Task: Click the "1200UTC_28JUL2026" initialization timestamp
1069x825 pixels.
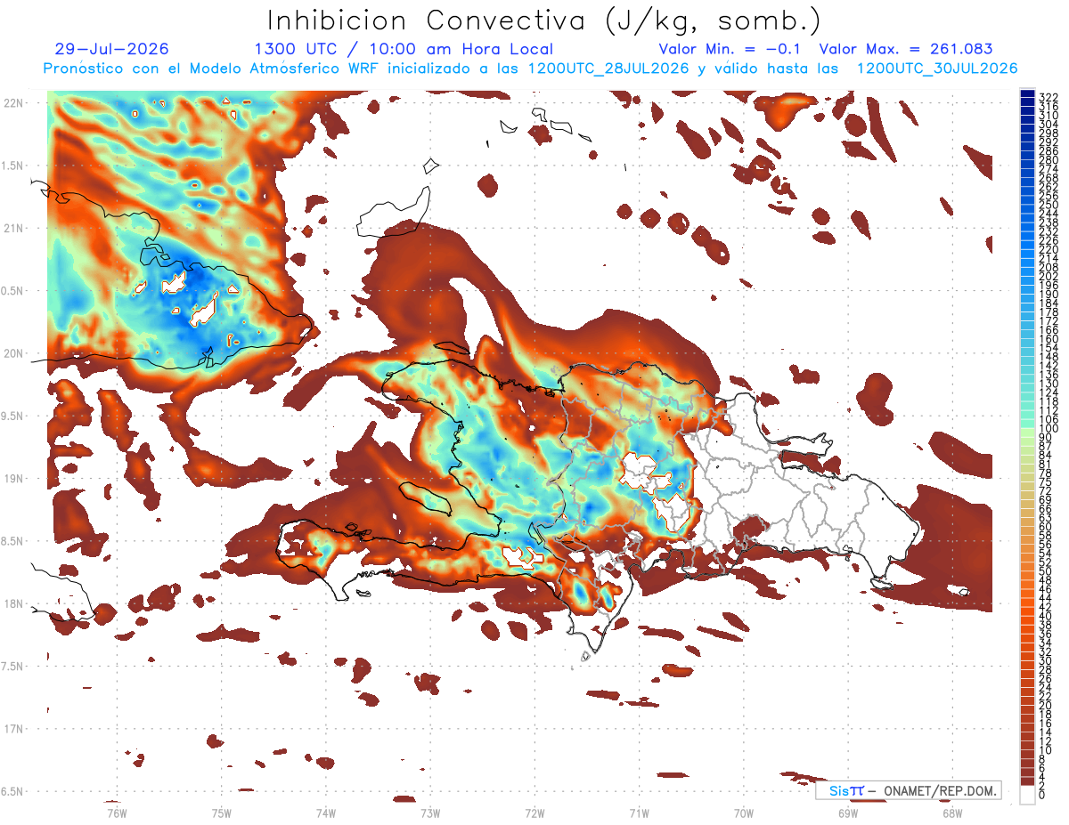Action: click(608, 69)
